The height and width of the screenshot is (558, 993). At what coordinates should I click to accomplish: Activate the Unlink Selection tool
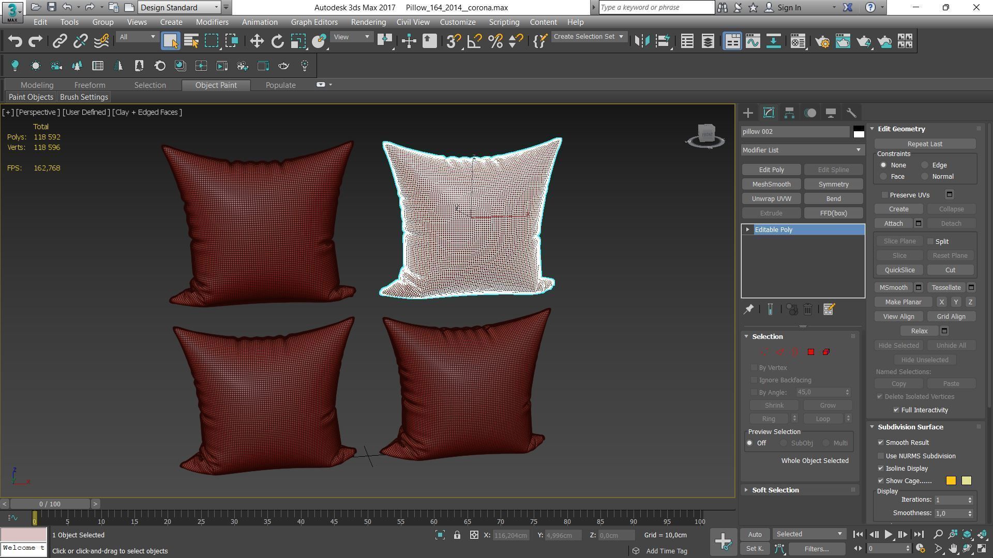click(80, 41)
